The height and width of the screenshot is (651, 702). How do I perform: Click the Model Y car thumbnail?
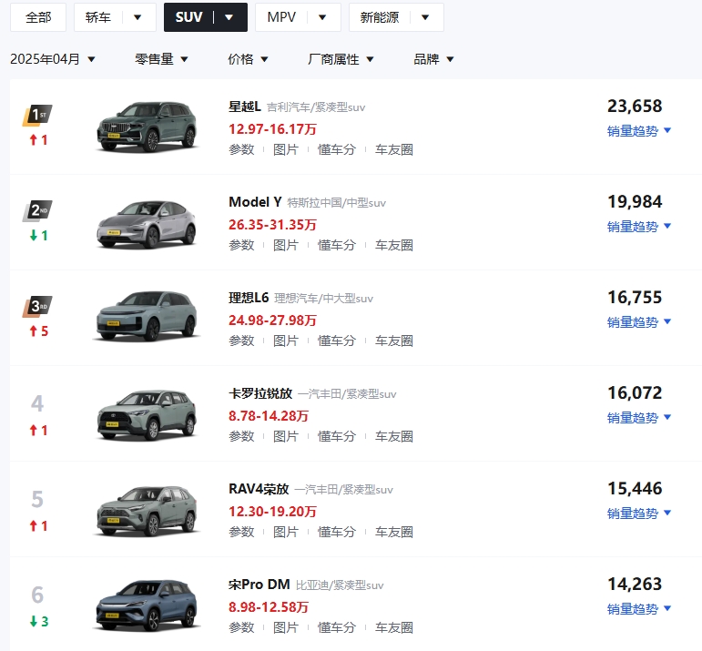click(x=147, y=224)
